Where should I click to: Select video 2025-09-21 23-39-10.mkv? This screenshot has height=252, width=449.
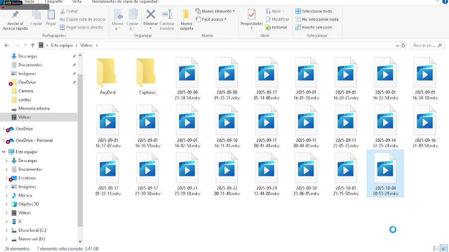(x=187, y=174)
